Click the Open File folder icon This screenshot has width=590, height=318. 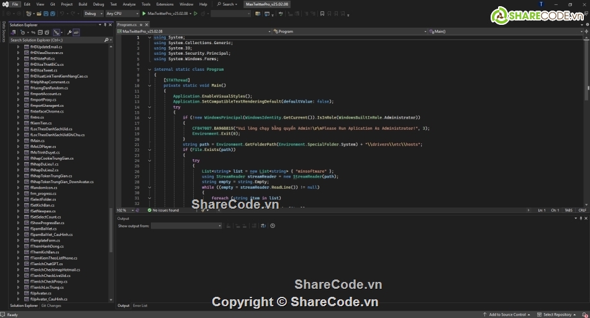pos(39,14)
